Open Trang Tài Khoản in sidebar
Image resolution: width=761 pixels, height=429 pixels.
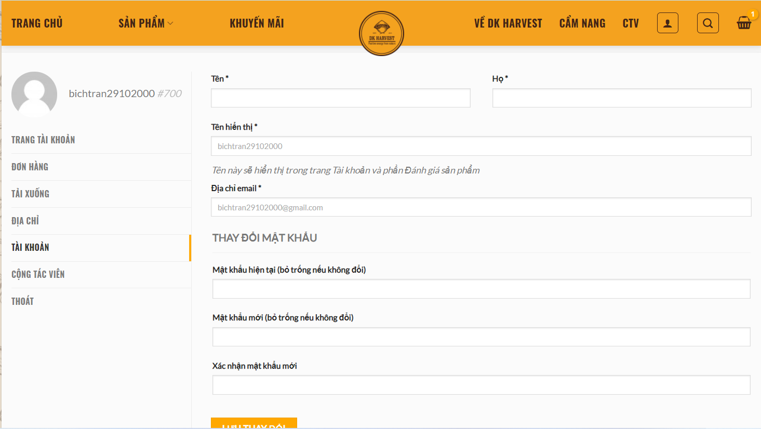[43, 140]
